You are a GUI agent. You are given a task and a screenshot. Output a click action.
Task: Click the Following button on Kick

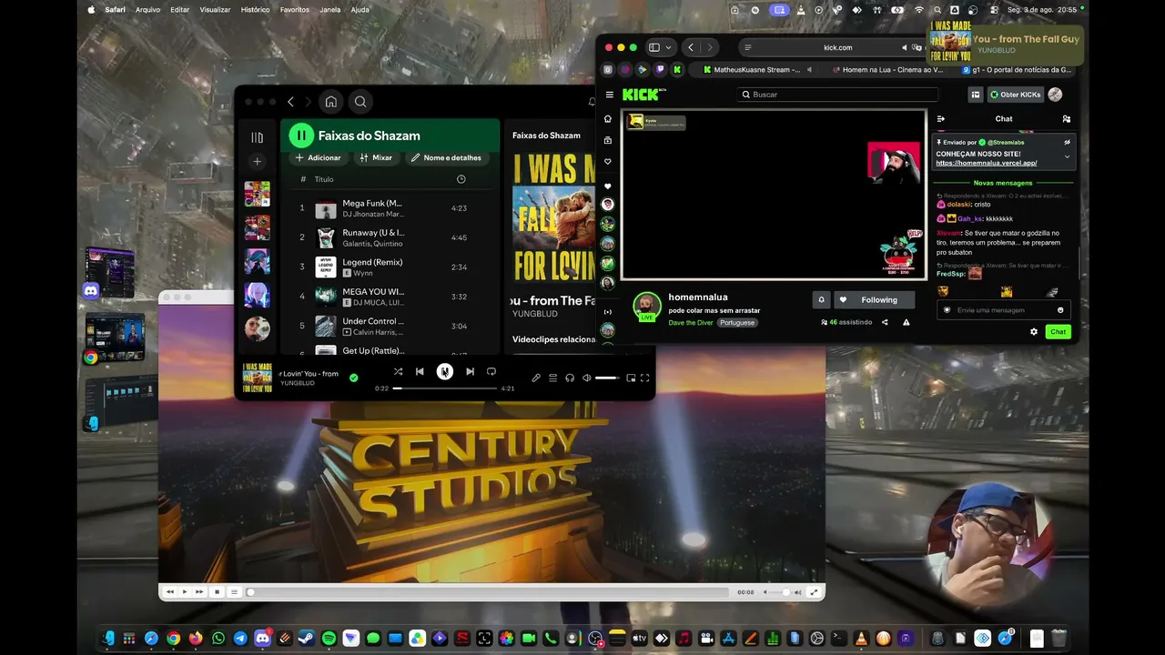(876, 300)
